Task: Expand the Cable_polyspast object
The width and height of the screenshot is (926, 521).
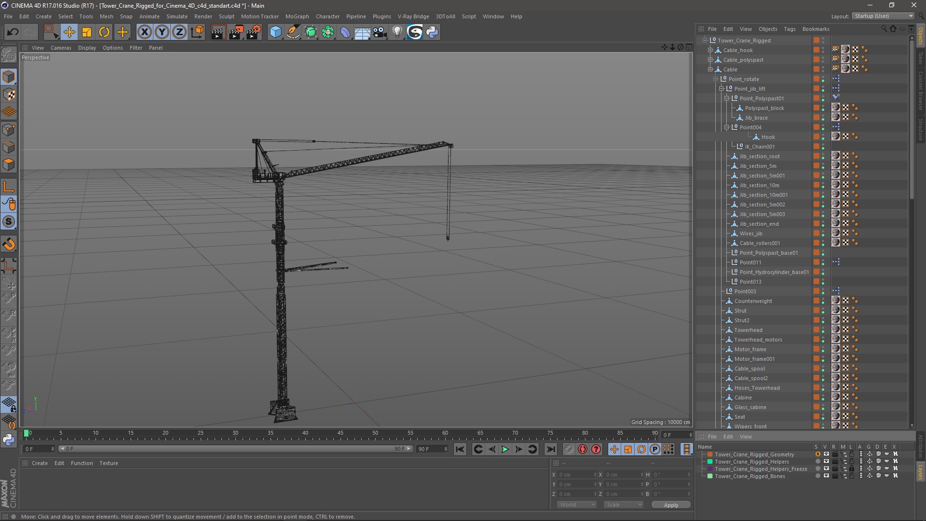Action: (710, 60)
